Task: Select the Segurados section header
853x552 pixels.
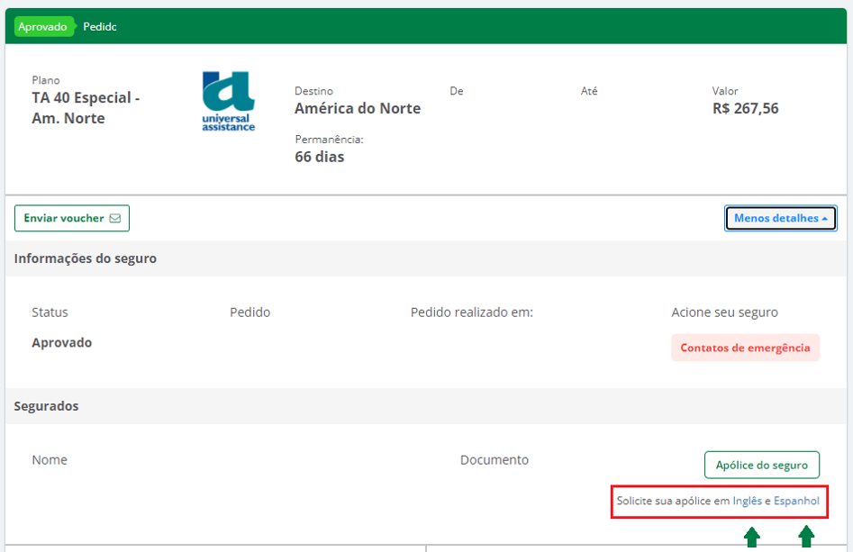Action: (x=47, y=406)
